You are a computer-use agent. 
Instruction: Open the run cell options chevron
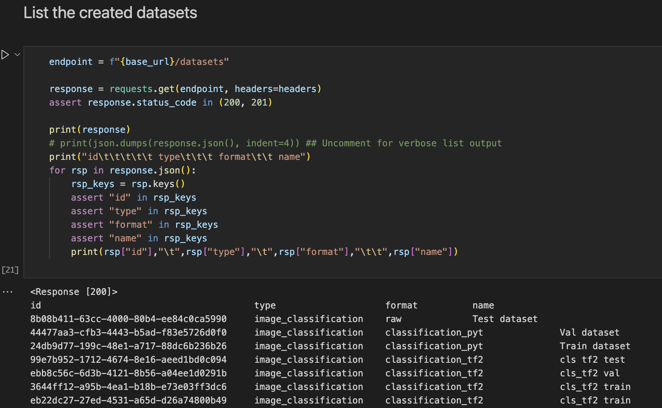(17, 55)
